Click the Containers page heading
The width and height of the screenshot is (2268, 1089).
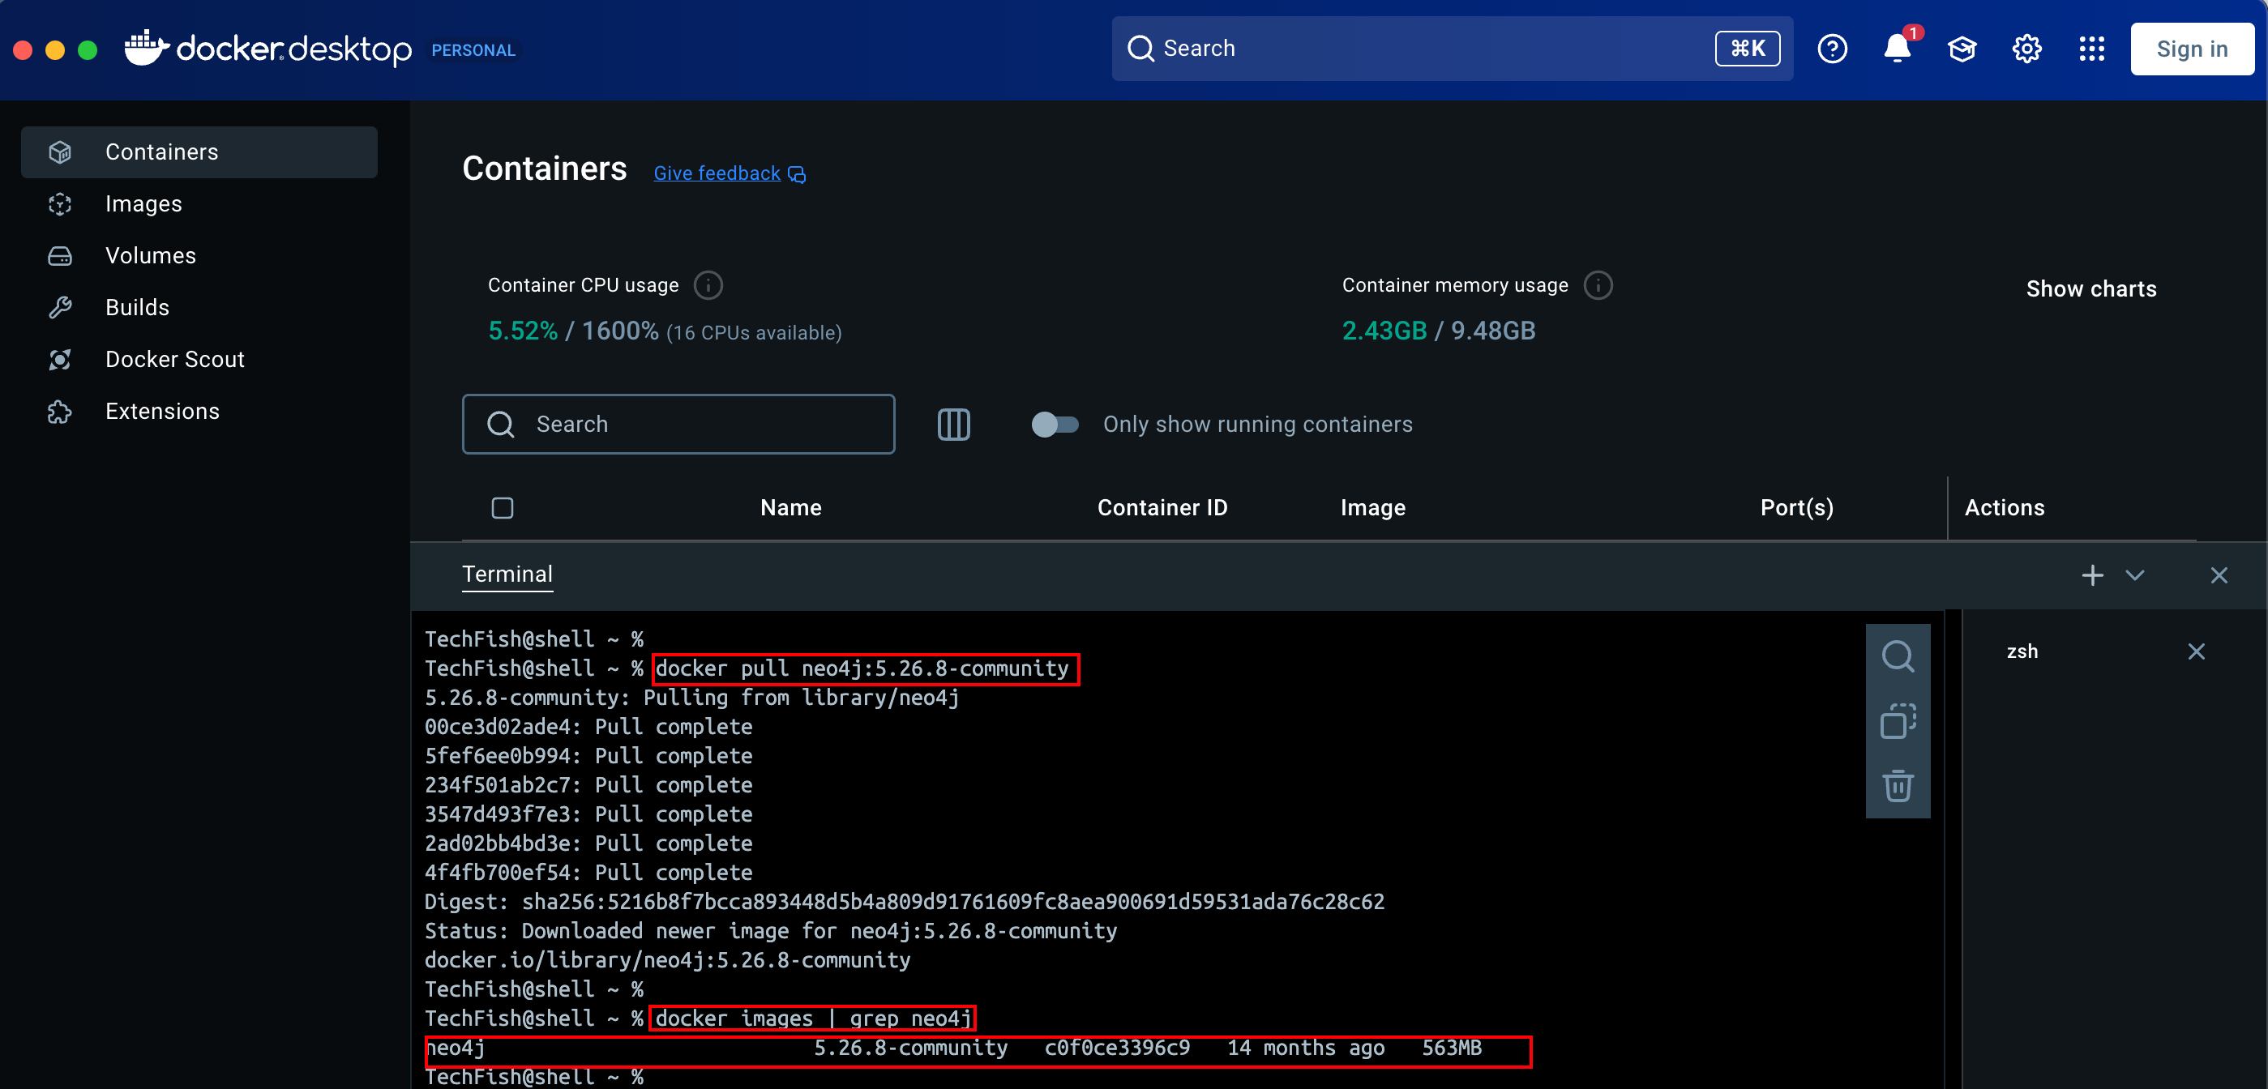click(544, 169)
